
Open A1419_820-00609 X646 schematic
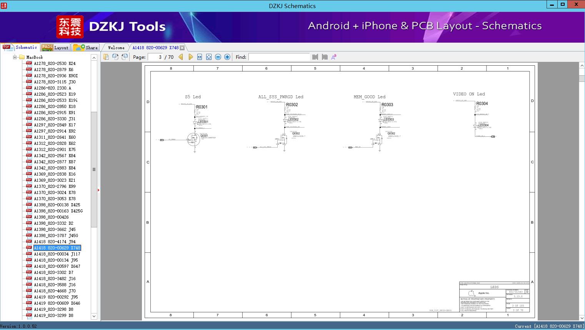tap(57, 303)
